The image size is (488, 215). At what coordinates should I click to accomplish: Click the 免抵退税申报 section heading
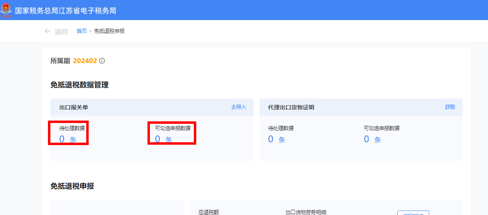(72, 186)
